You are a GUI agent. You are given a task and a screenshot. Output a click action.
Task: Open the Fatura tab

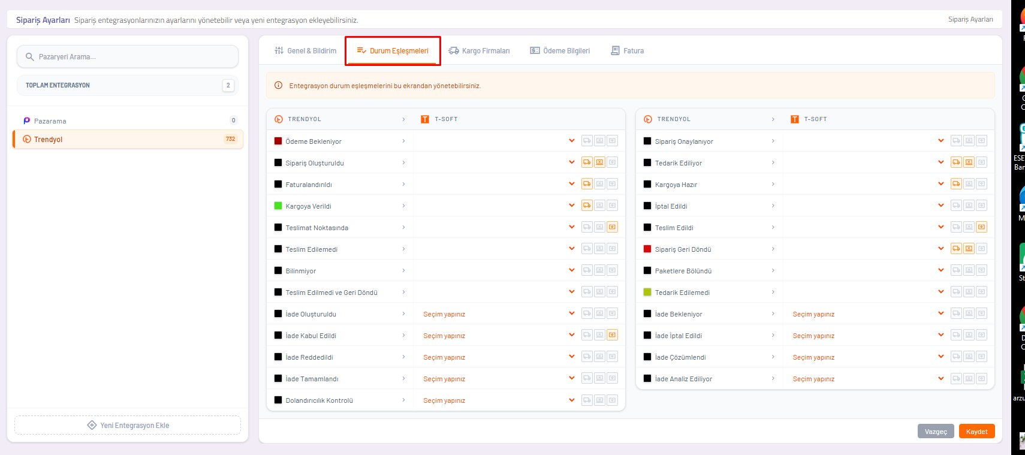pos(628,51)
